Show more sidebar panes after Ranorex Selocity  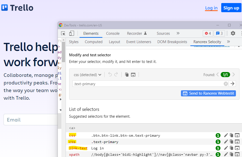(x=228, y=42)
